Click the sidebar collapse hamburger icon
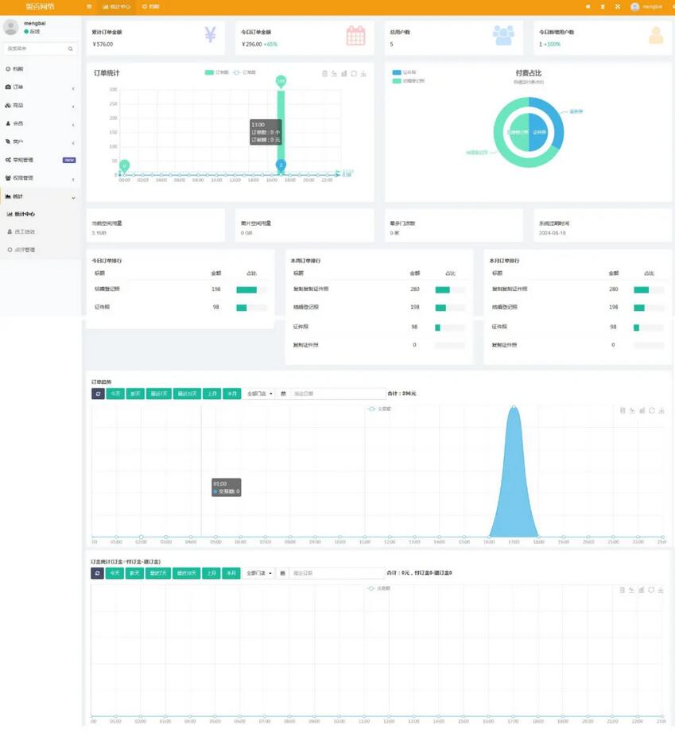 89,6
